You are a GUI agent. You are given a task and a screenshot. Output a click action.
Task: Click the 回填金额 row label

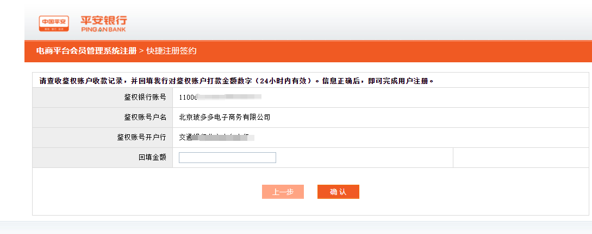pos(153,158)
